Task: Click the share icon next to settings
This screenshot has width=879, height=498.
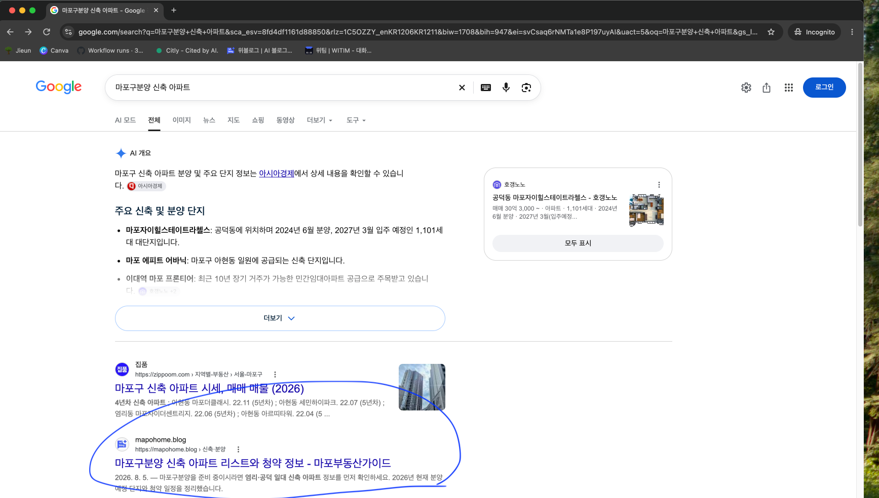Action: click(x=767, y=88)
